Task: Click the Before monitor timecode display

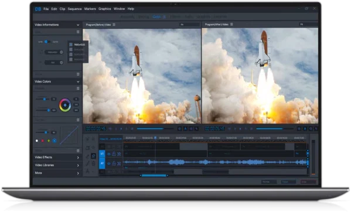Action: 96,129
